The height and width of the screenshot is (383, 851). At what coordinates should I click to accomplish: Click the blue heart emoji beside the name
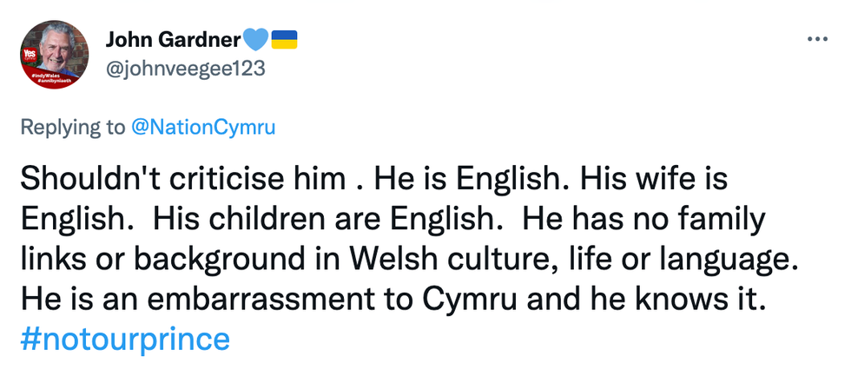pos(254,39)
